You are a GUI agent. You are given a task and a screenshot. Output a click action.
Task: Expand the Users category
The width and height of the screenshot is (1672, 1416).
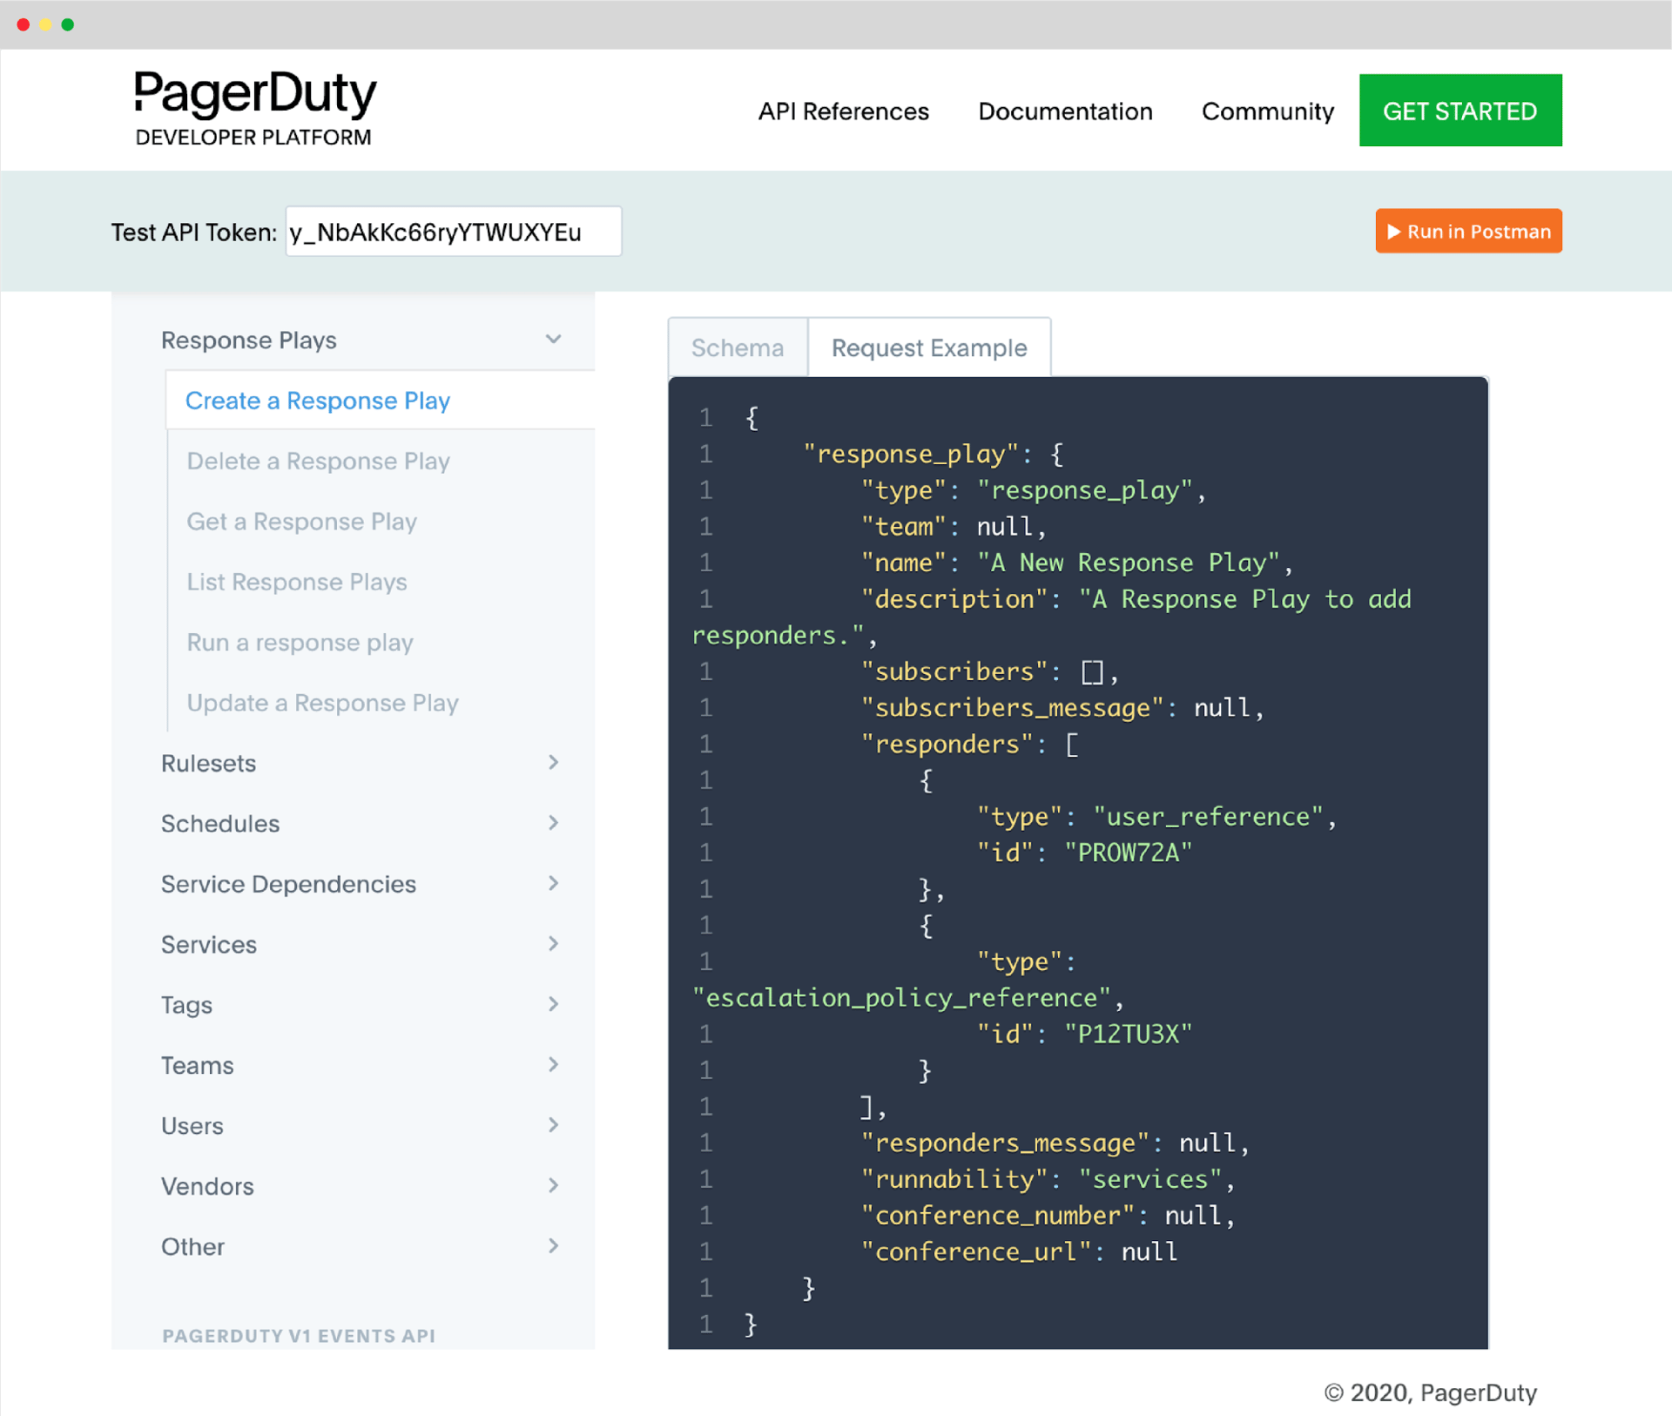[x=192, y=1126]
